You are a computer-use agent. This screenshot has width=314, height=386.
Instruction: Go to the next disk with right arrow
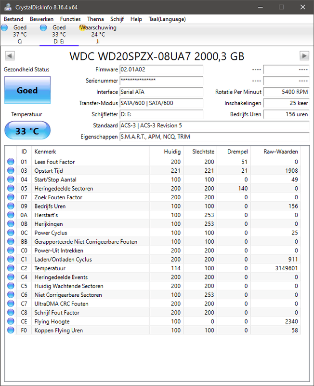[304, 56]
